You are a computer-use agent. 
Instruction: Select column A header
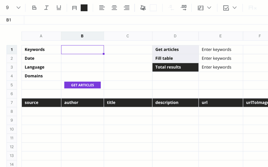[41, 36]
